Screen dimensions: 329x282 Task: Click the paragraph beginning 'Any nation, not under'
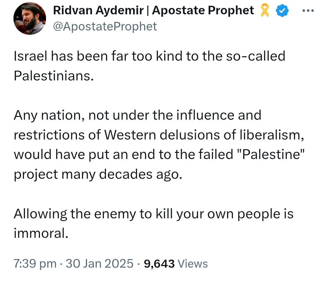click(159, 145)
